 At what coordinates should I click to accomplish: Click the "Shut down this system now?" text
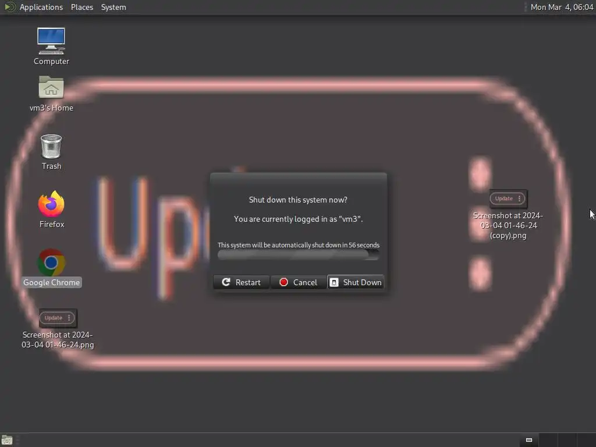click(298, 200)
